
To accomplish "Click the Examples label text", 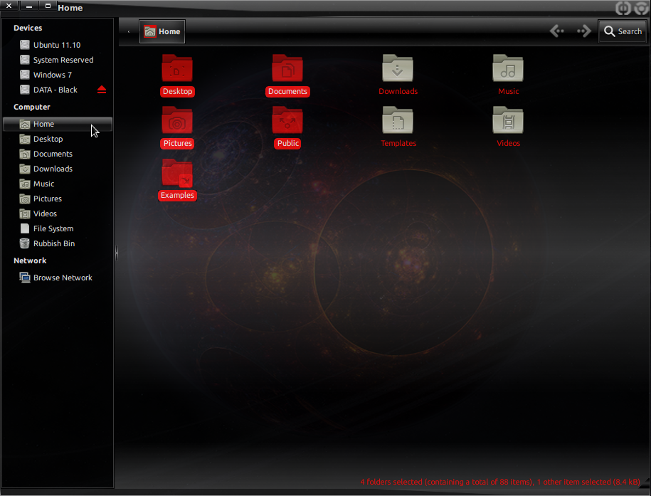I will point(177,195).
